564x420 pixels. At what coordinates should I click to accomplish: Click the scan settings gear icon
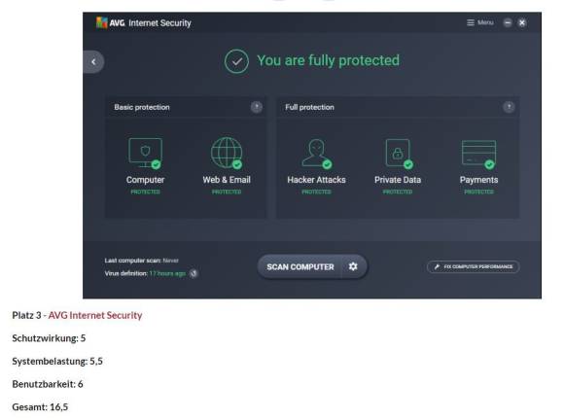pos(353,266)
